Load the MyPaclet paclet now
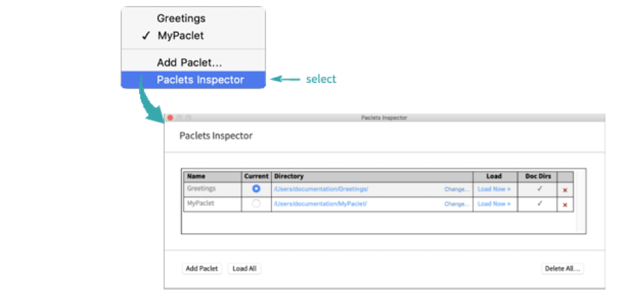 click(x=494, y=204)
